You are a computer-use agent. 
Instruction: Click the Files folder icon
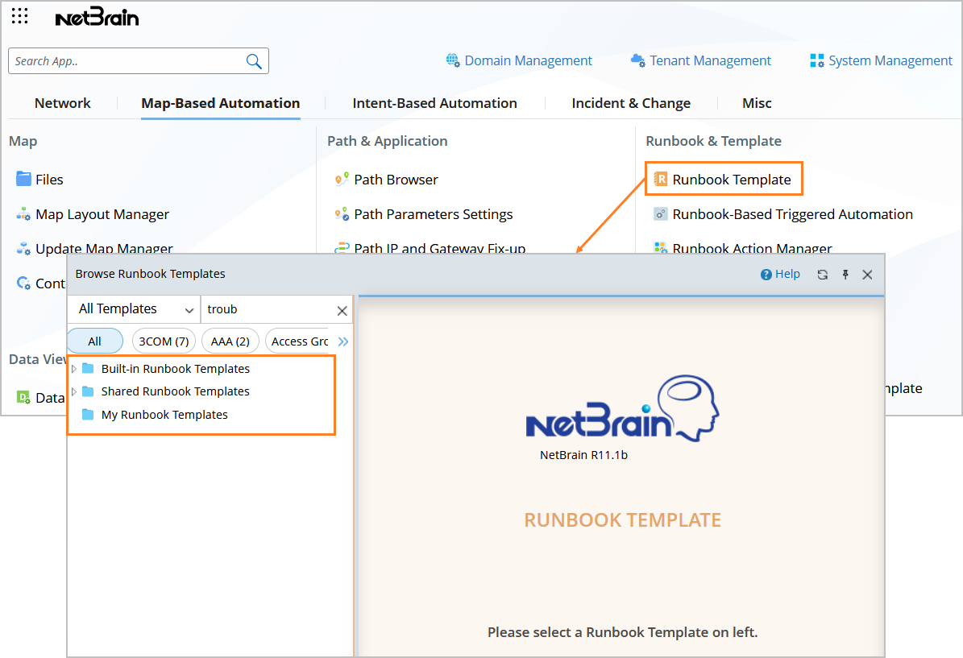tap(23, 179)
